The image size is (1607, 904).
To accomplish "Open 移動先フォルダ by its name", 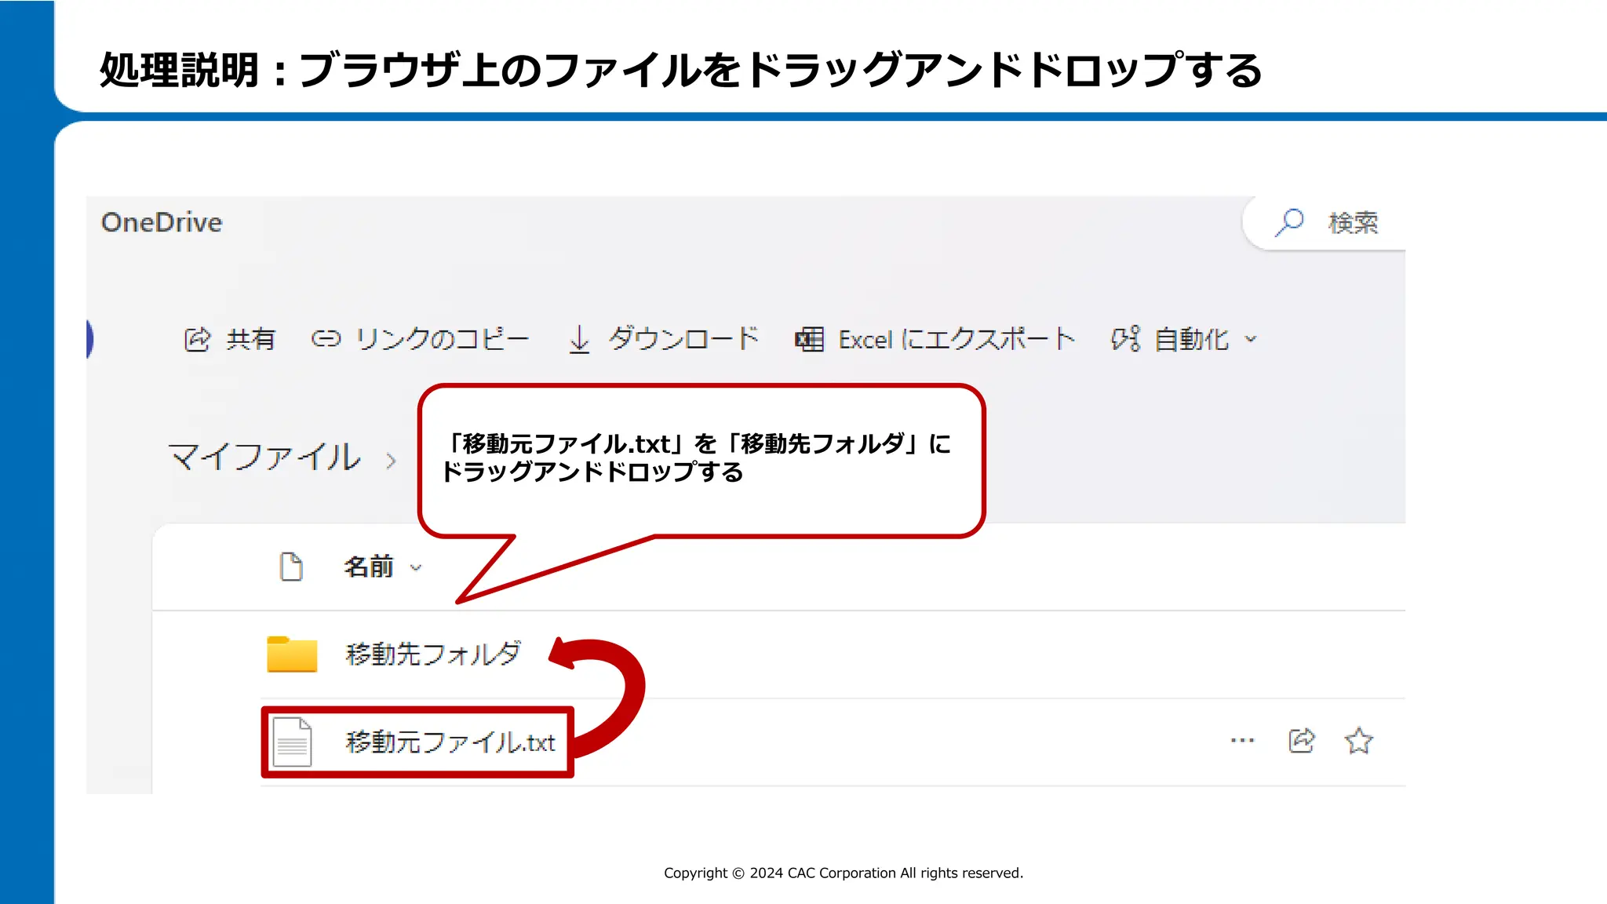I will (x=432, y=654).
